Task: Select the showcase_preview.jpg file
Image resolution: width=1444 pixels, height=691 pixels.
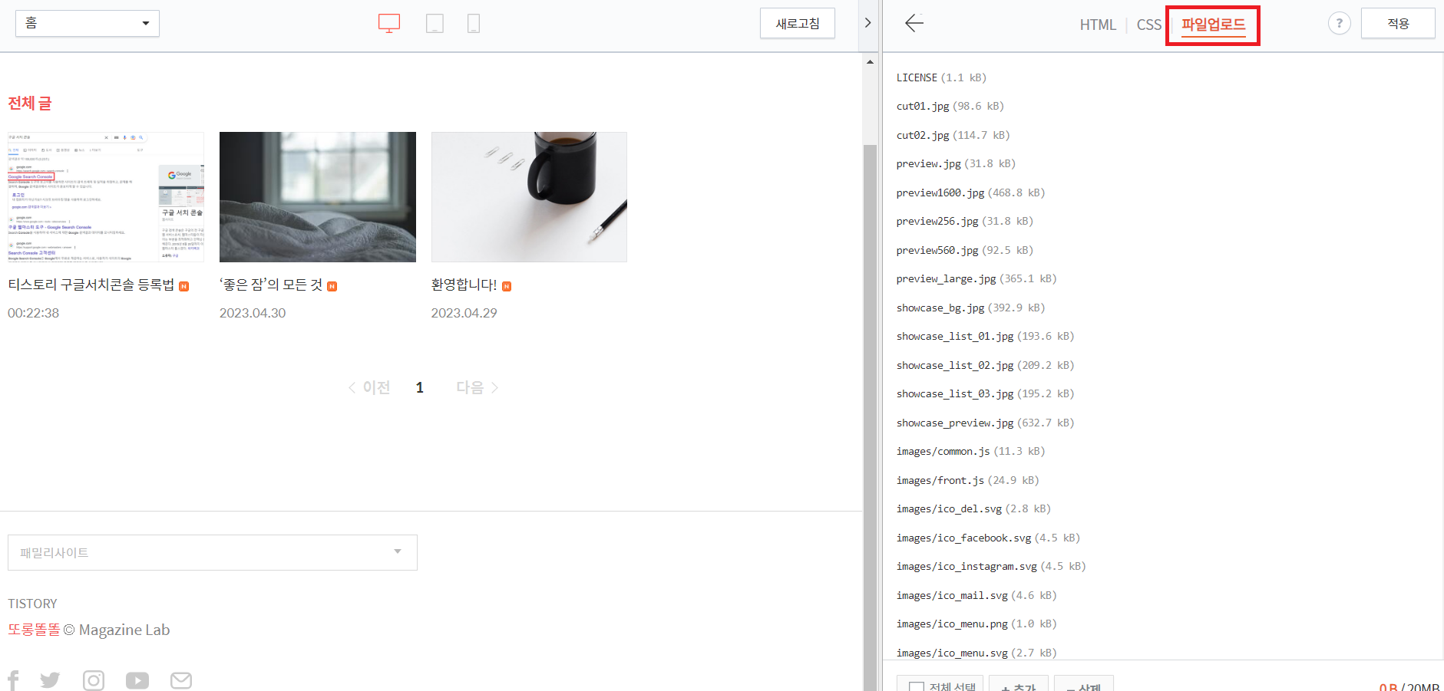Action: 985,423
